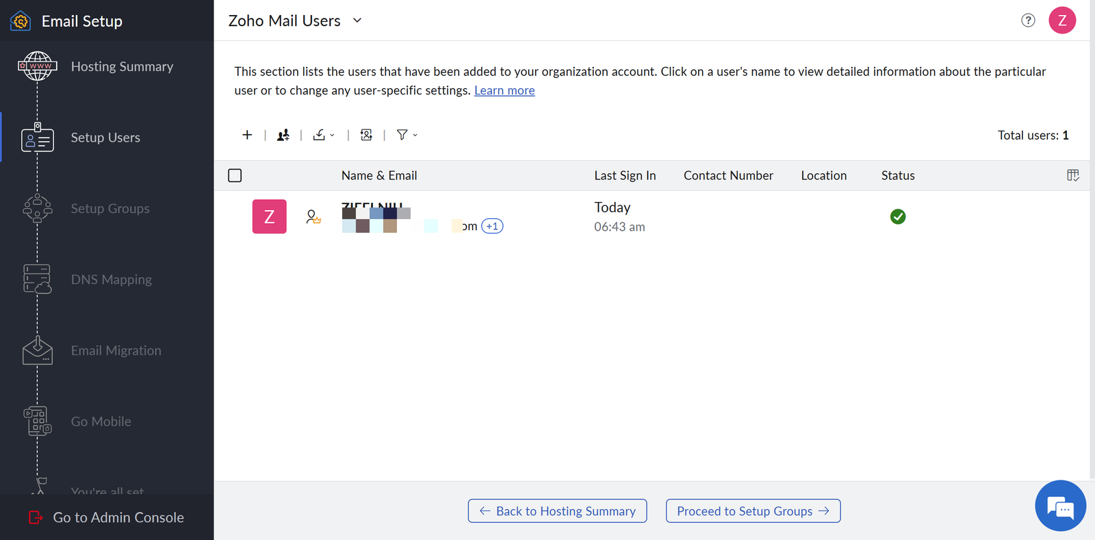
Task: Click the Hosting Summary globe icon
Action: pyautogui.click(x=38, y=66)
